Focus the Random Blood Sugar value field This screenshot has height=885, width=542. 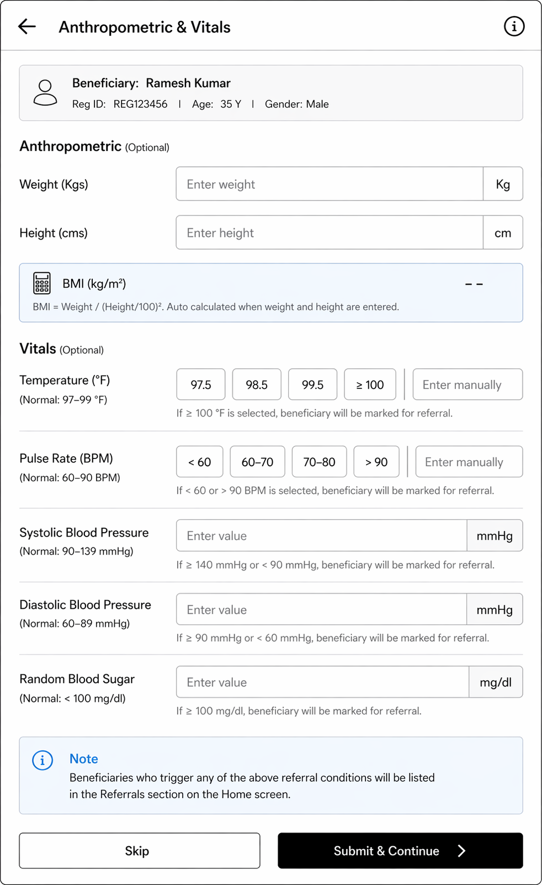click(323, 682)
